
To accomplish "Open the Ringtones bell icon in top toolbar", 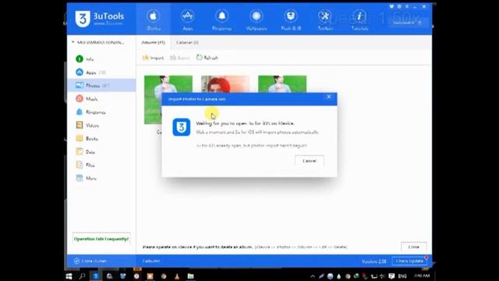I will click(221, 20).
